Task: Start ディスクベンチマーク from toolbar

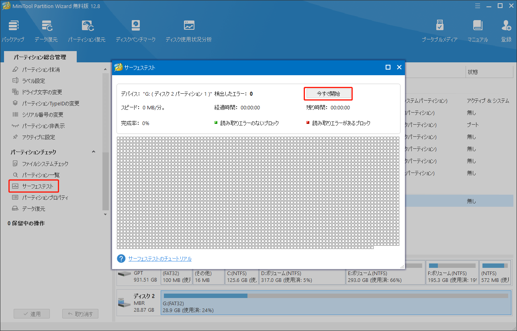Action: [135, 31]
